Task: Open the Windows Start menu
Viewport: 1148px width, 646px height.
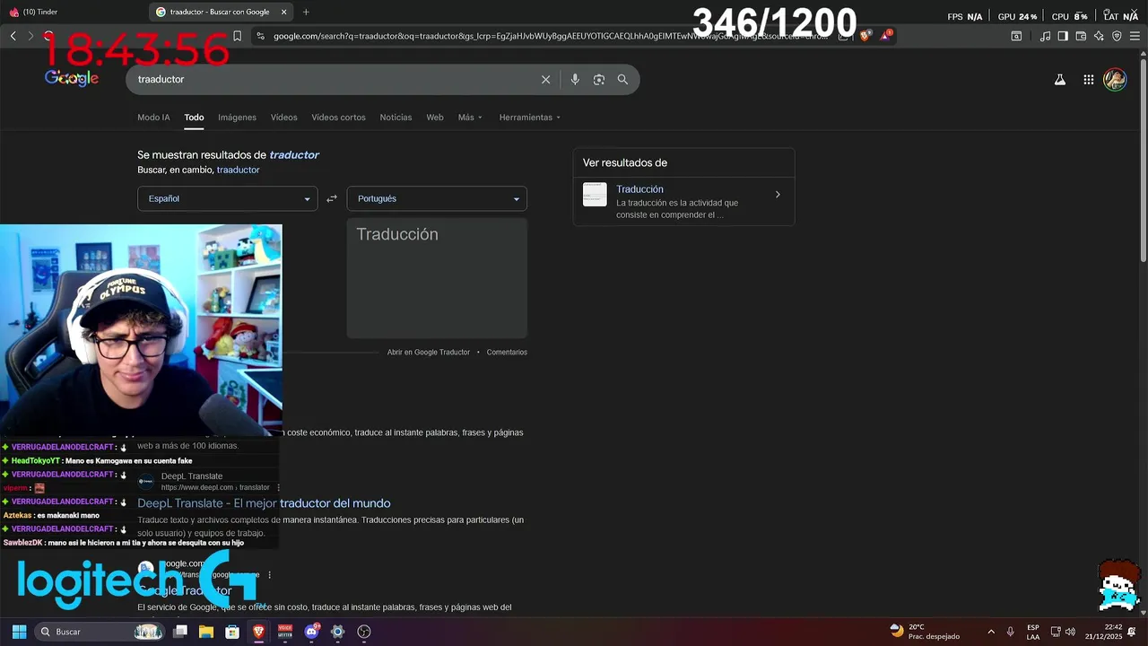Action: click(19, 632)
